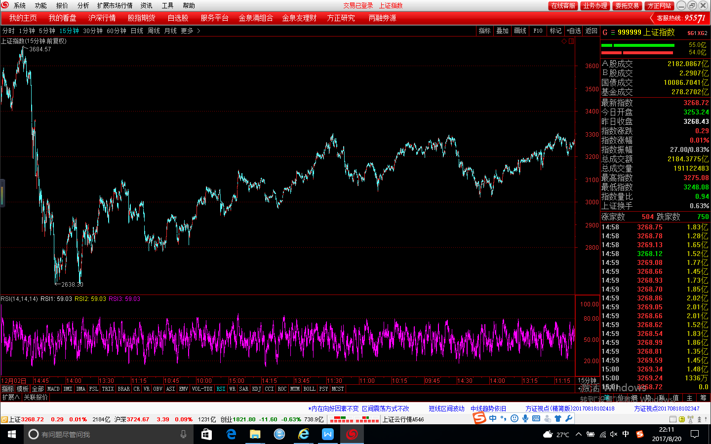Open the 模板 template list
This screenshot has height=444, width=711.
coord(23,389)
